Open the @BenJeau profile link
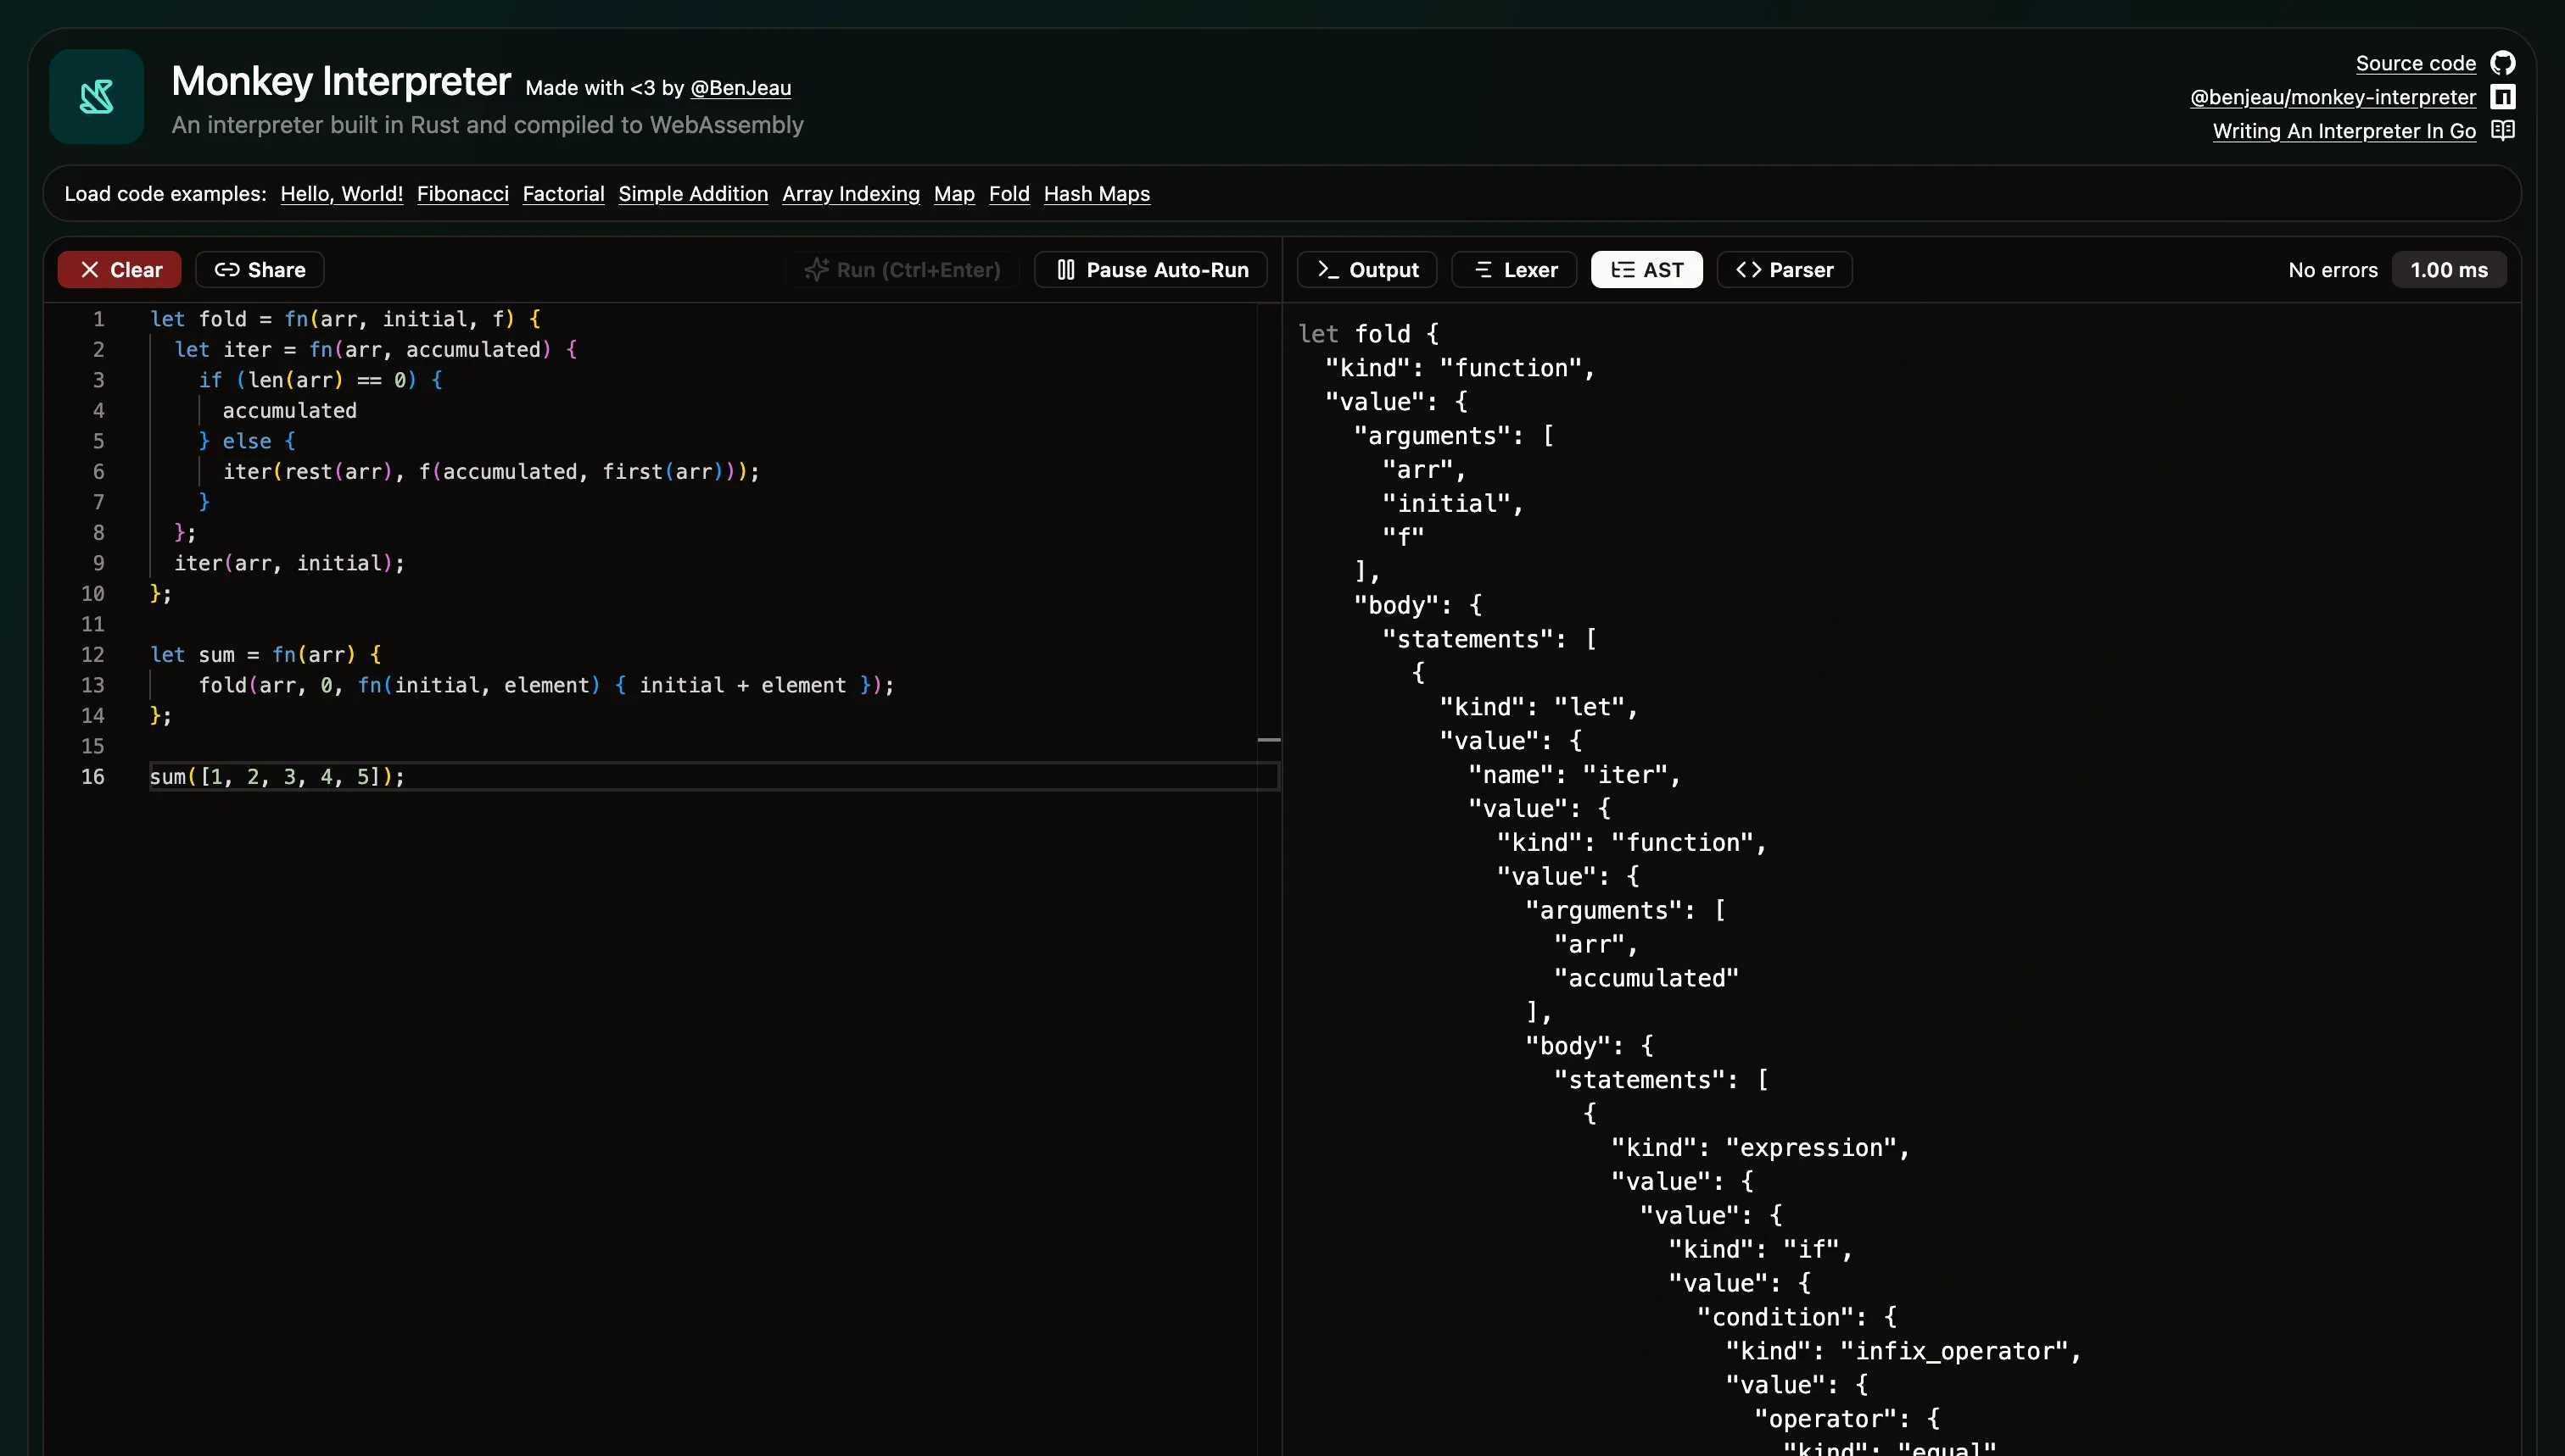 [x=740, y=88]
